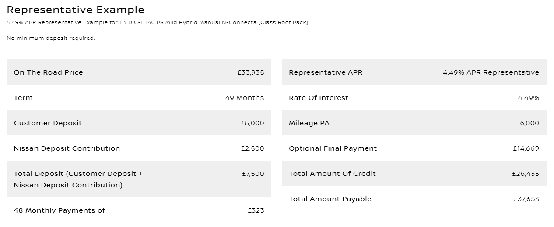Click the £5,000 deposit value
This screenshot has height=227, width=554.
[252, 123]
